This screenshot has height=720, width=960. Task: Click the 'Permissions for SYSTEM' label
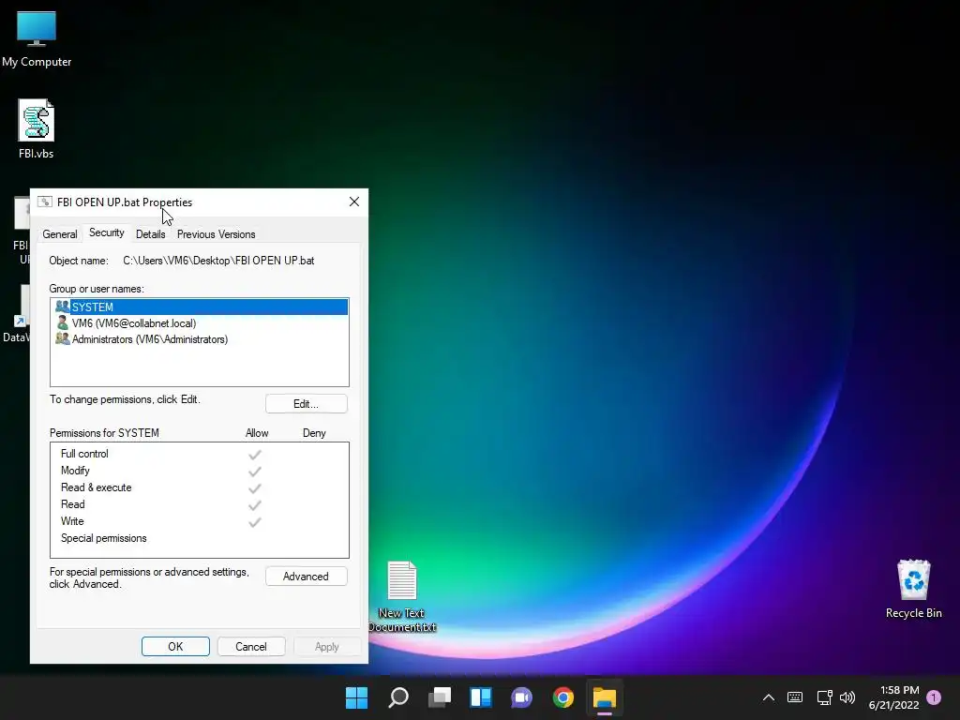pos(104,433)
